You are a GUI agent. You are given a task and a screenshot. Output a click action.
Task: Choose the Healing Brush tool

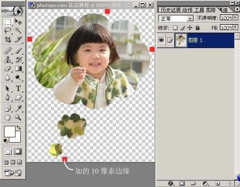8,51
